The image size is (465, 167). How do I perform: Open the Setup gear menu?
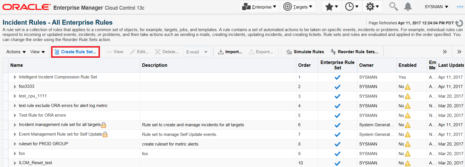(x=372, y=7)
